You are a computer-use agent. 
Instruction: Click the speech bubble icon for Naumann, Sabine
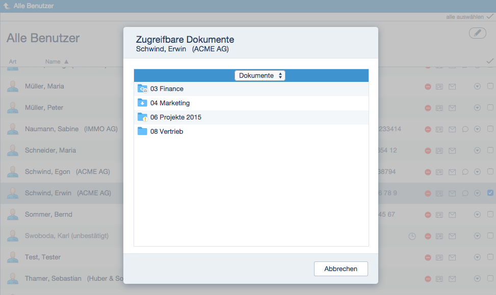(x=465, y=129)
